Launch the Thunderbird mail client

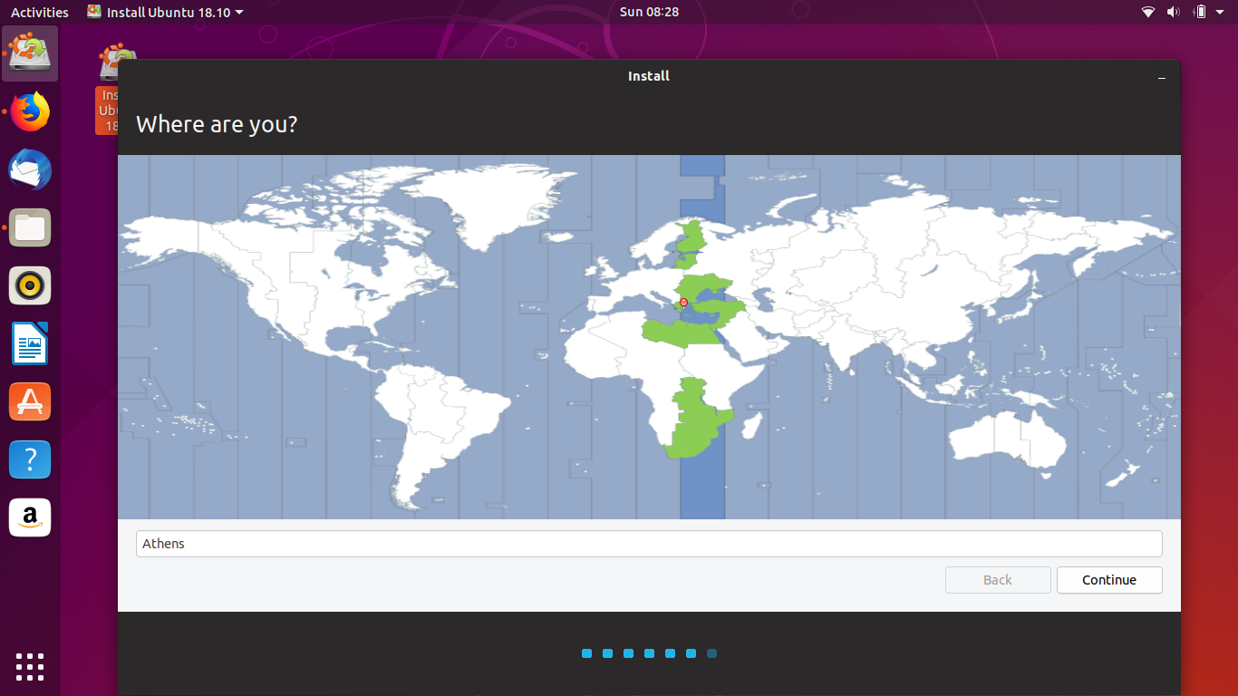pyautogui.click(x=30, y=169)
